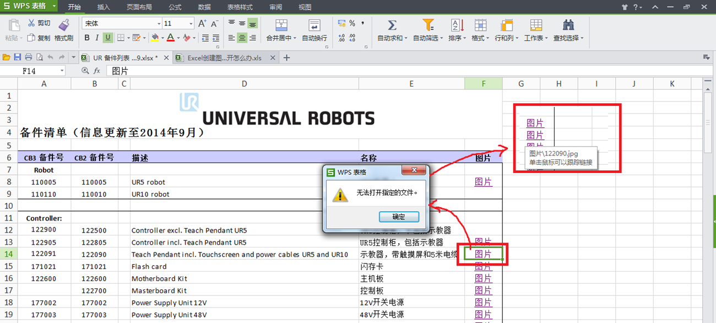Click 确定 in the WPS 表格 dialog
Image resolution: width=716 pixels, height=323 pixels.
point(399,217)
